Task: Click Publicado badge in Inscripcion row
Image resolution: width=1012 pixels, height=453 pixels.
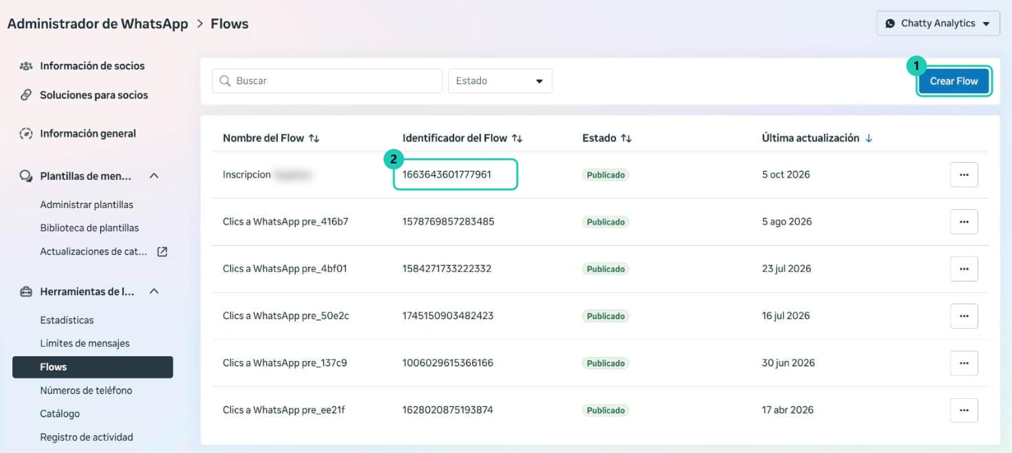Action: coord(606,175)
